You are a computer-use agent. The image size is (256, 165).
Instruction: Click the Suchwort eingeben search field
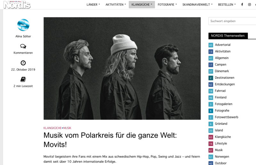tap(232, 21)
